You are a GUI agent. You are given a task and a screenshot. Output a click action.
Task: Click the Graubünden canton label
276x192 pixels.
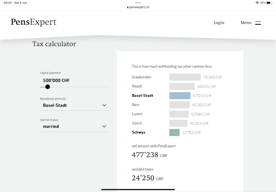point(141,77)
